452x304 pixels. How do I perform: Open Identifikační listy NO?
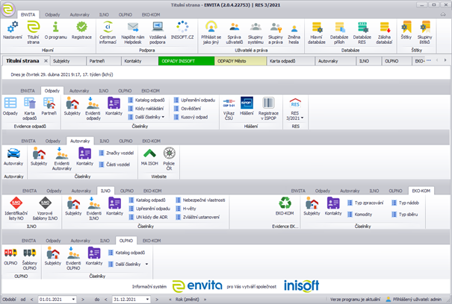click(16, 209)
